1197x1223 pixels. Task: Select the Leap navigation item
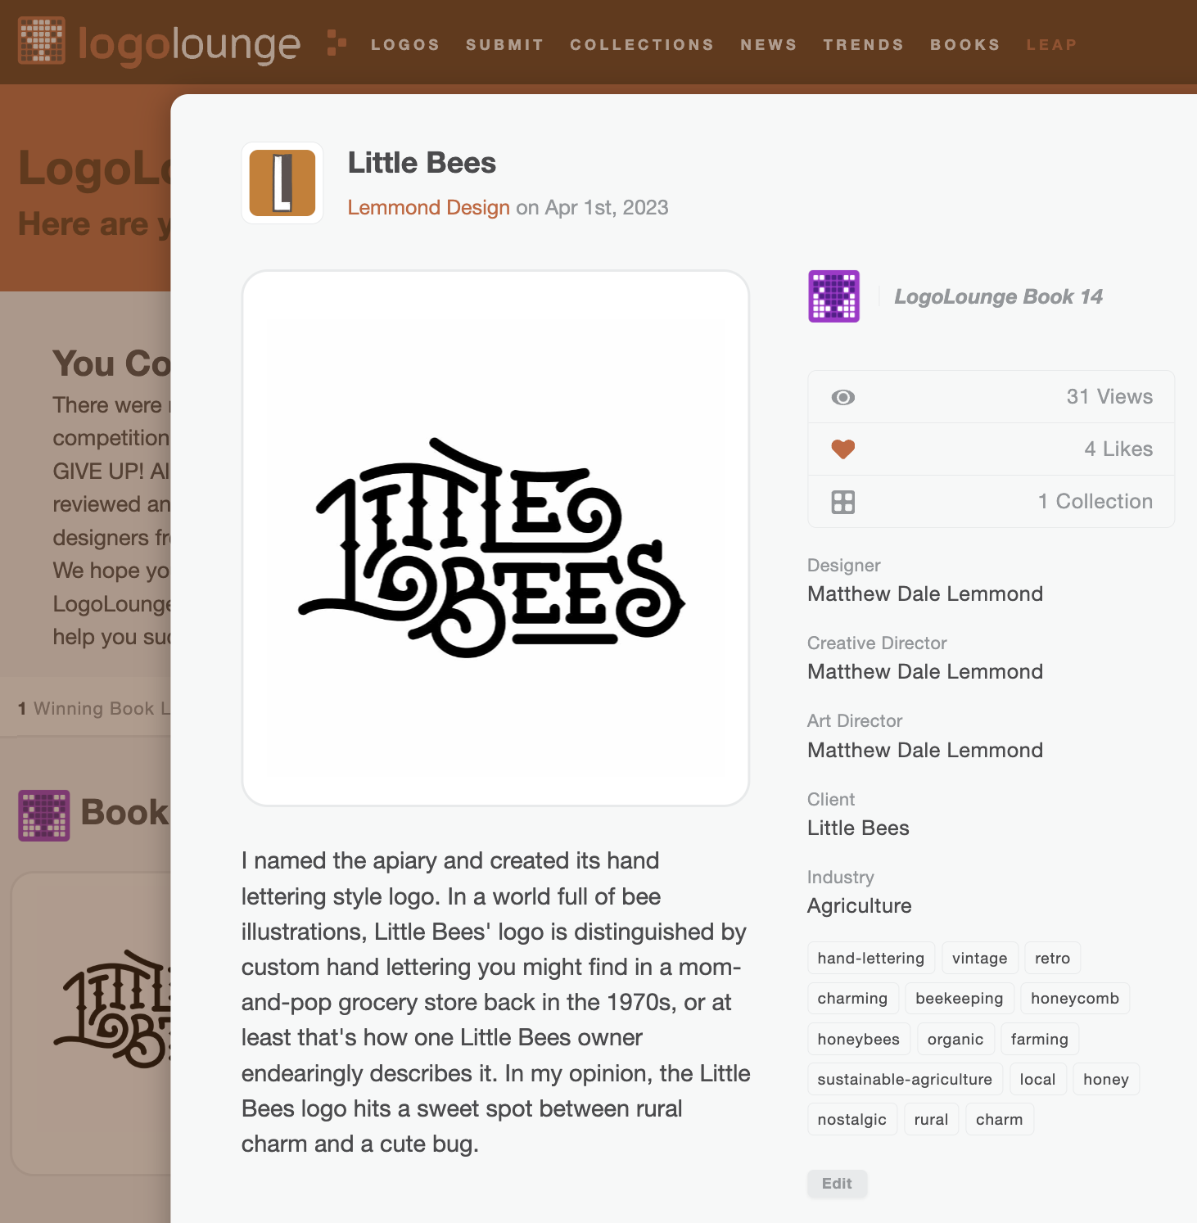[1051, 45]
